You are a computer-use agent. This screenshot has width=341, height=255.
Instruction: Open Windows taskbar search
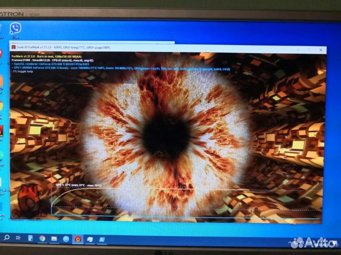pos(7,237)
